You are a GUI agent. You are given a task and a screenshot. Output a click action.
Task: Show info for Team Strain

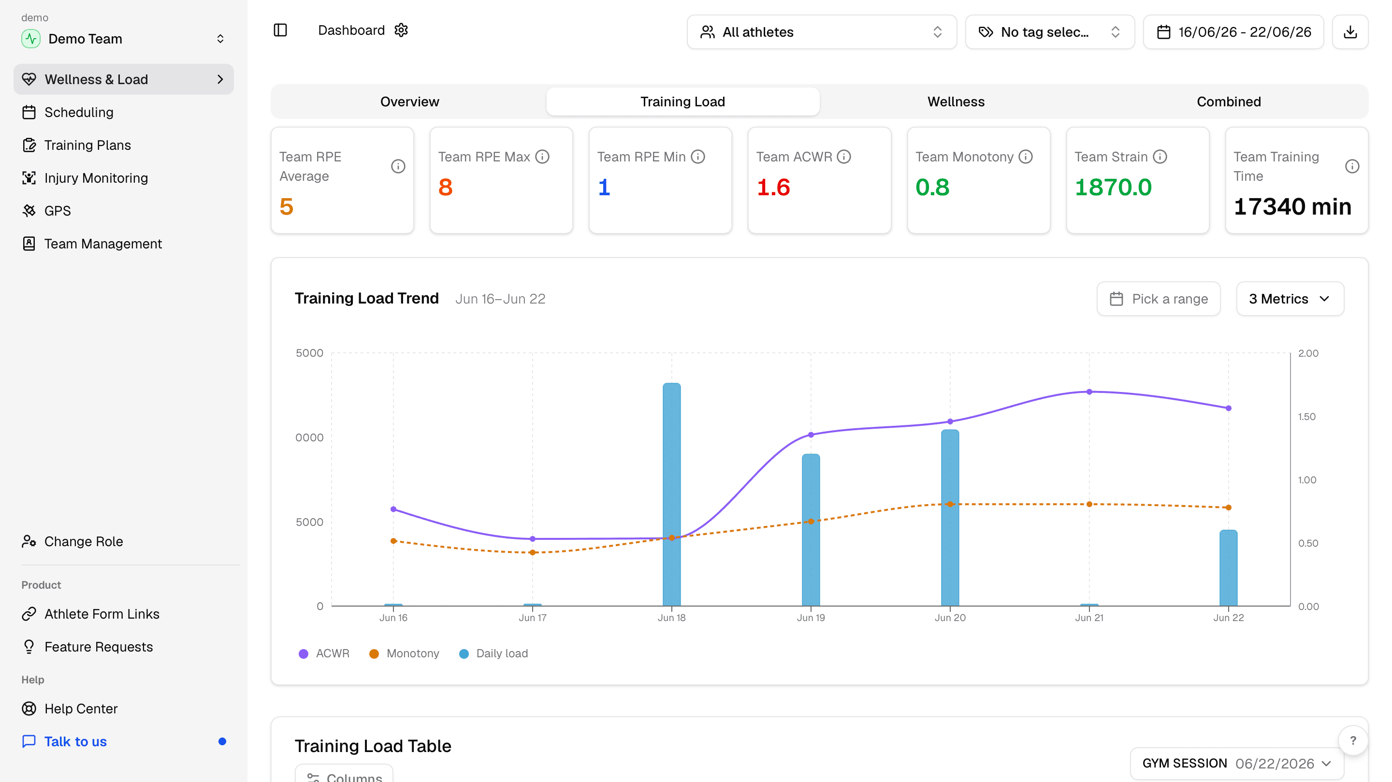(1160, 157)
